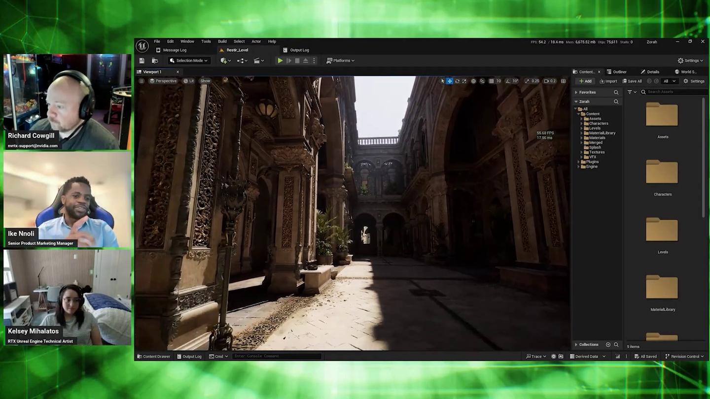Open the Edit menu
Image resolution: width=710 pixels, height=399 pixels.
(170, 41)
